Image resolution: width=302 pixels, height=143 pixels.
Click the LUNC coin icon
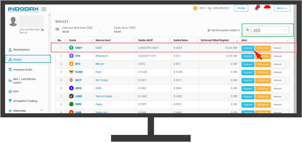pos(71,96)
